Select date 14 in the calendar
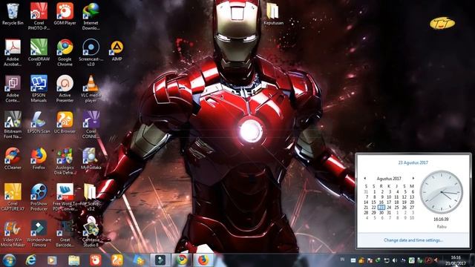The image size is (475, 267). coord(366,202)
